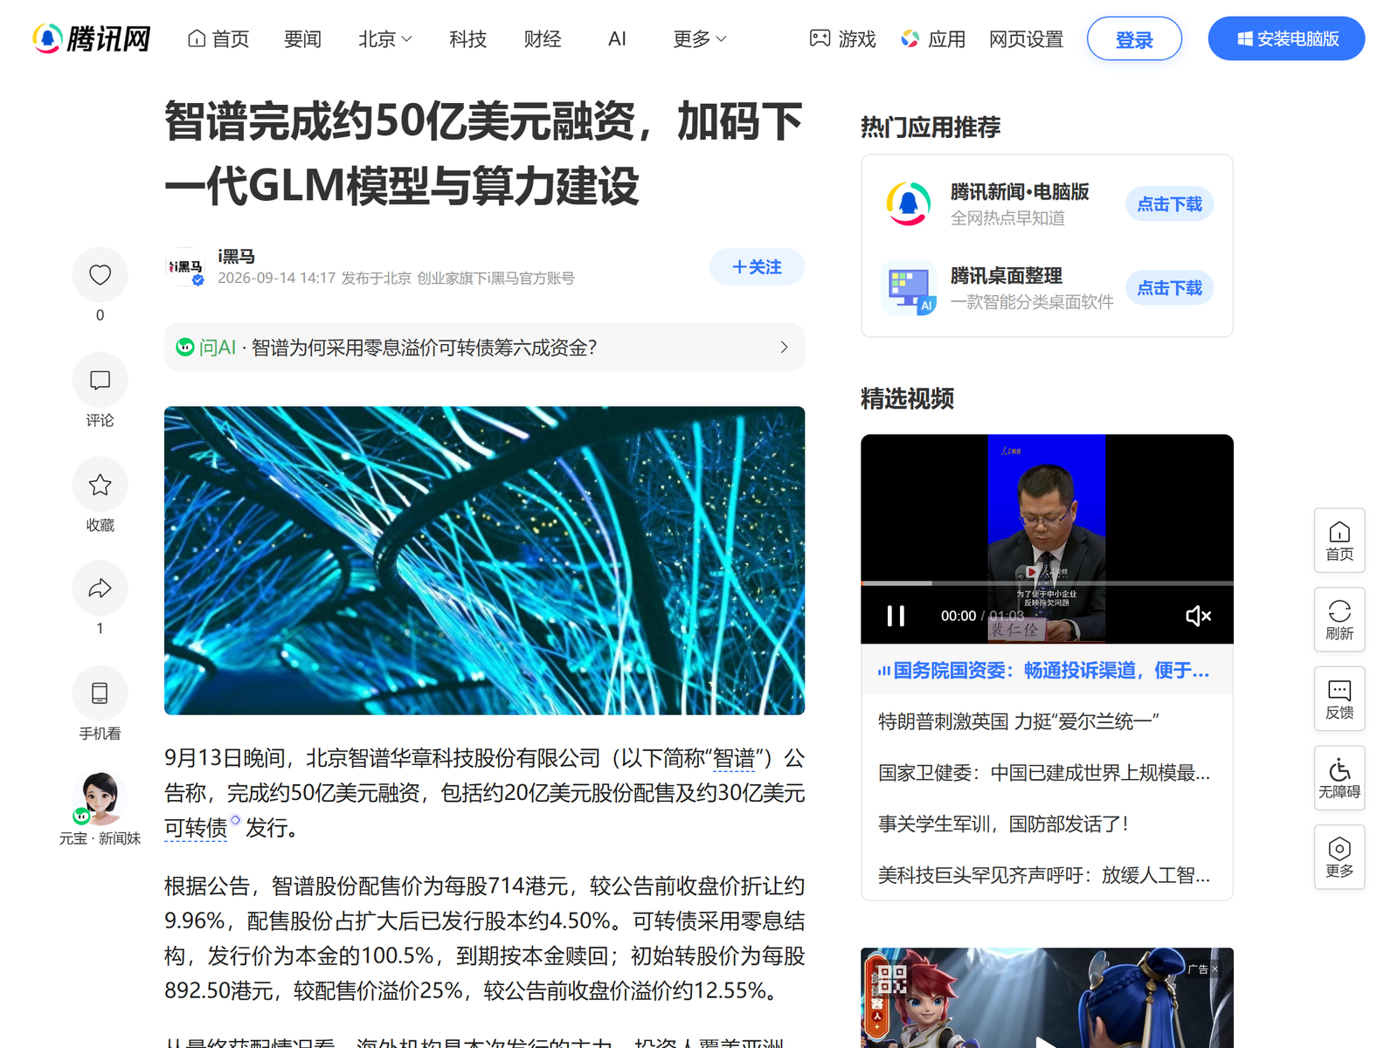Image resolution: width=1398 pixels, height=1048 pixels.
Task: Expand the 北京 region dropdown
Action: (384, 38)
